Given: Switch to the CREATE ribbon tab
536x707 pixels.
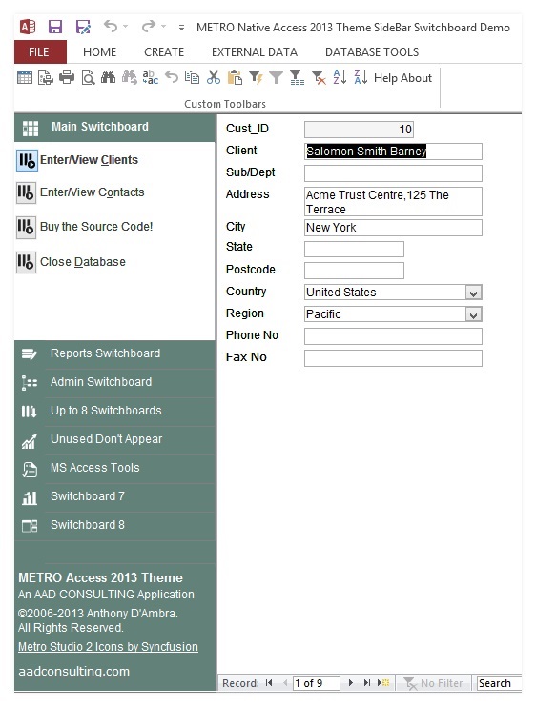Looking at the screenshot, I should (164, 52).
